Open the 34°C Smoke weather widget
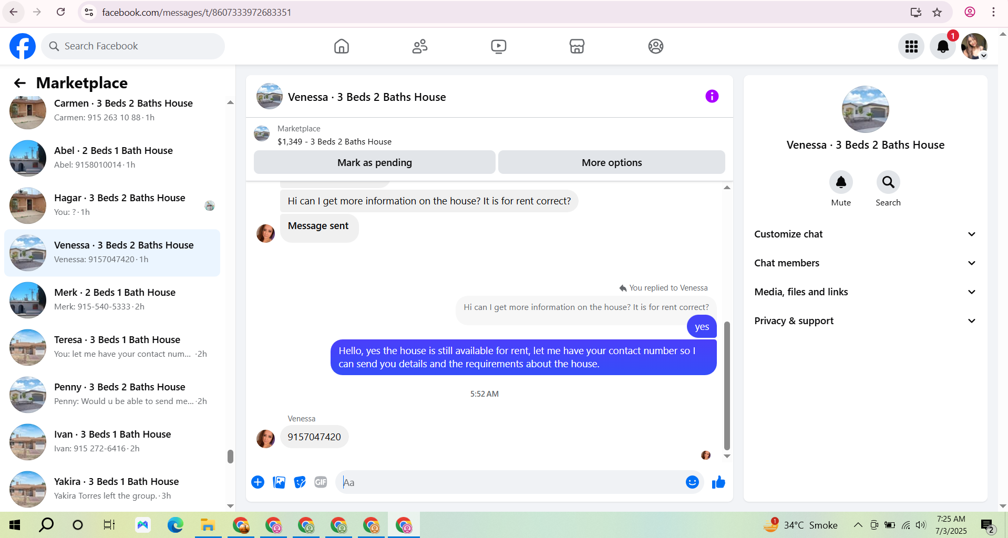This screenshot has width=1008, height=538. click(800, 525)
